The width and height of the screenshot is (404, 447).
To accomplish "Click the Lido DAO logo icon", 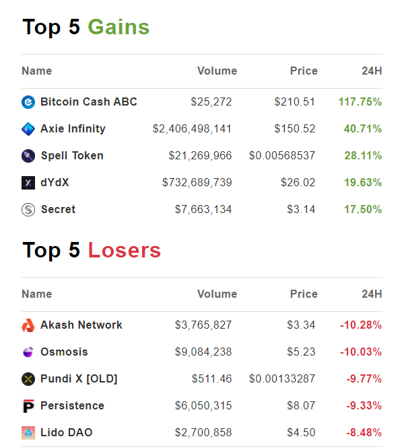I will pos(28,433).
